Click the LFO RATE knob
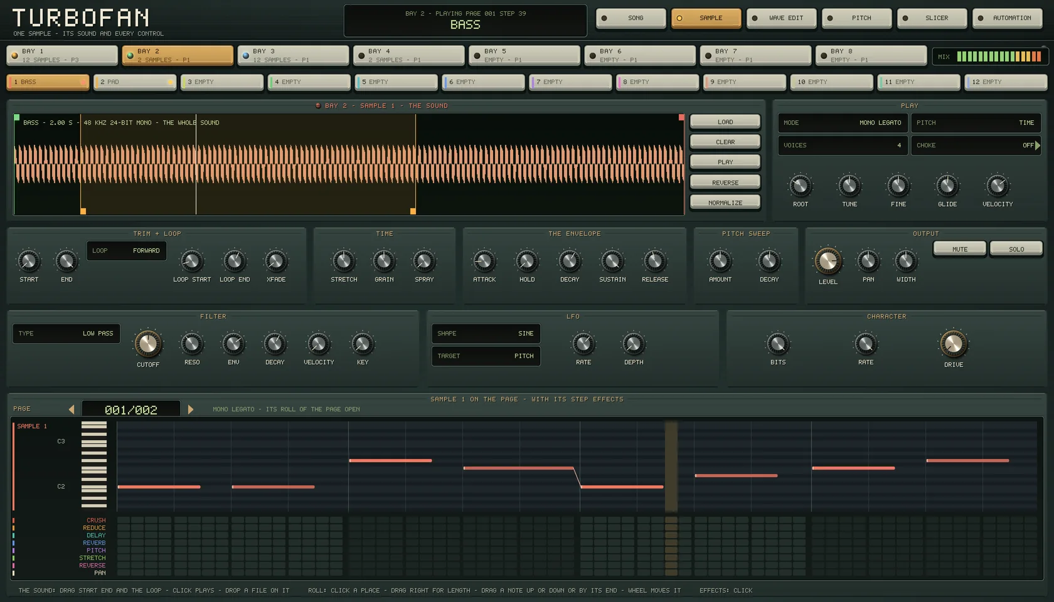The height and width of the screenshot is (602, 1054). 583,343
